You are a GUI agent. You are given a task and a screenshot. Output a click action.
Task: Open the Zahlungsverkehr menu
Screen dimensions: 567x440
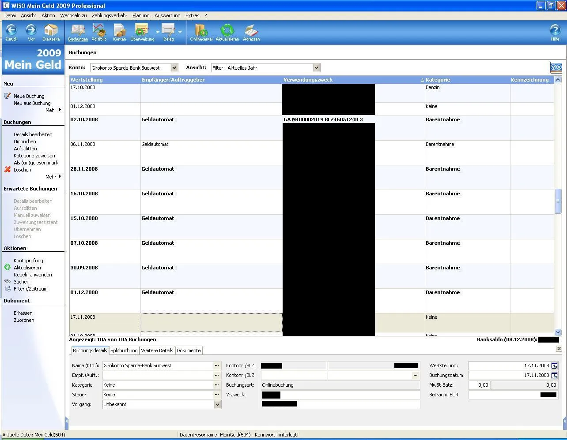pyautogui.click(x=110, y=15)
